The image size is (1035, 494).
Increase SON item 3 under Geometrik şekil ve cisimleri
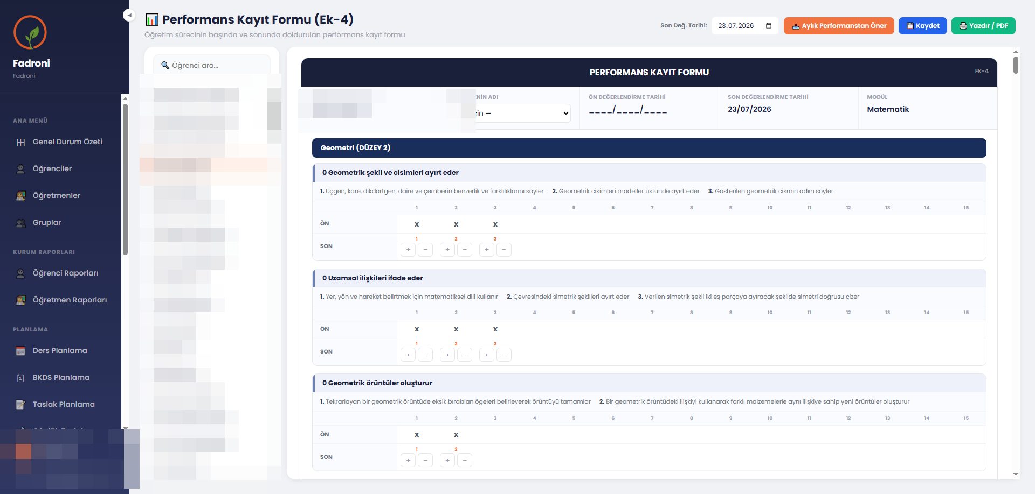pos(487,250)
